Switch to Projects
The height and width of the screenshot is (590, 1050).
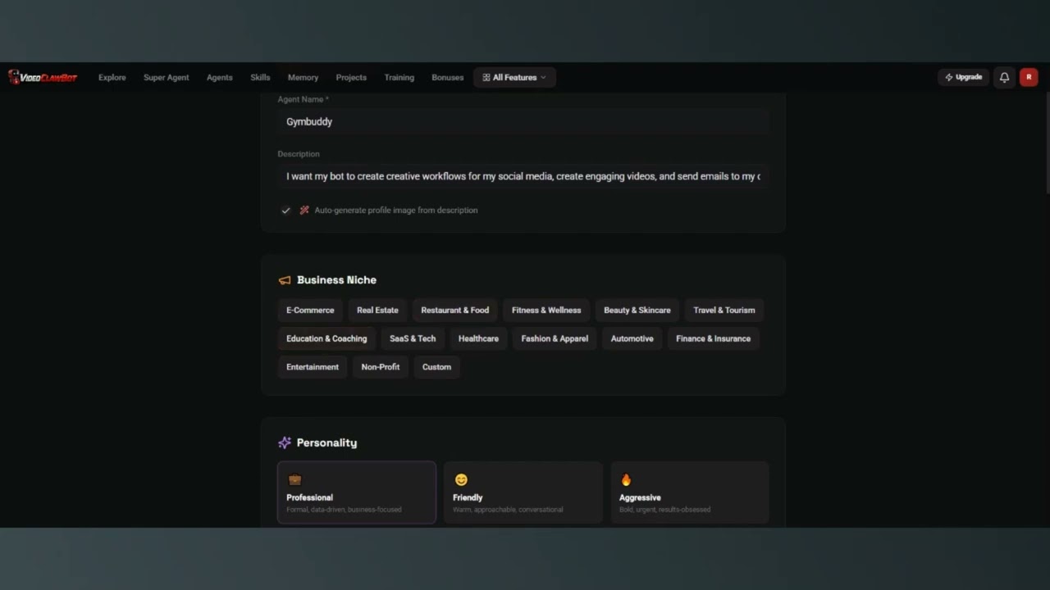click(x=351, y=77)
